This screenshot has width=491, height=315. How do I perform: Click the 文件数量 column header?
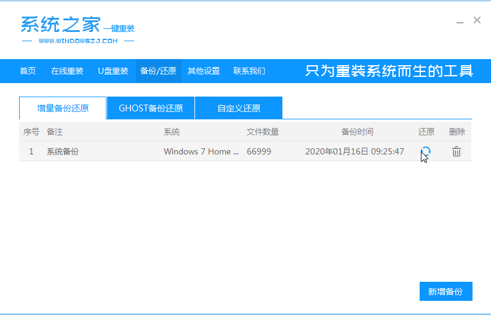click(x=263, y=132)
